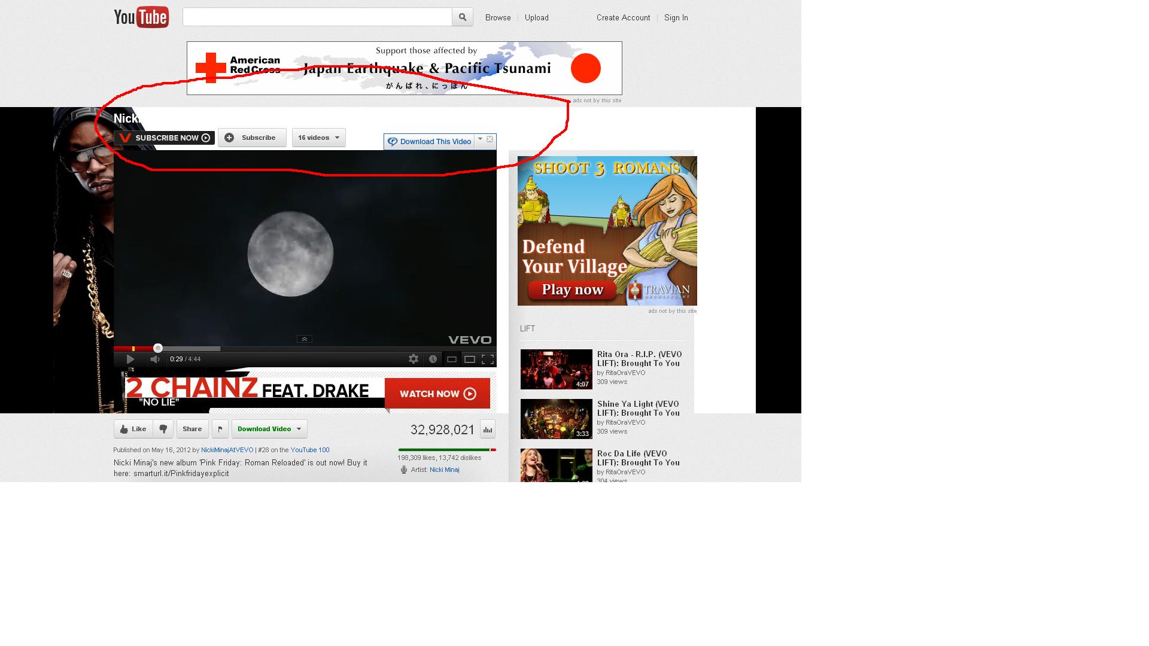Open the player settings gear

tap(414, 359)
